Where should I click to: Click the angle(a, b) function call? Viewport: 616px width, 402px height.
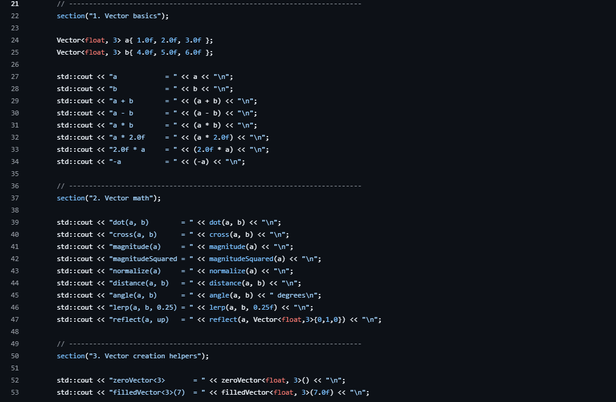(231, 295)
